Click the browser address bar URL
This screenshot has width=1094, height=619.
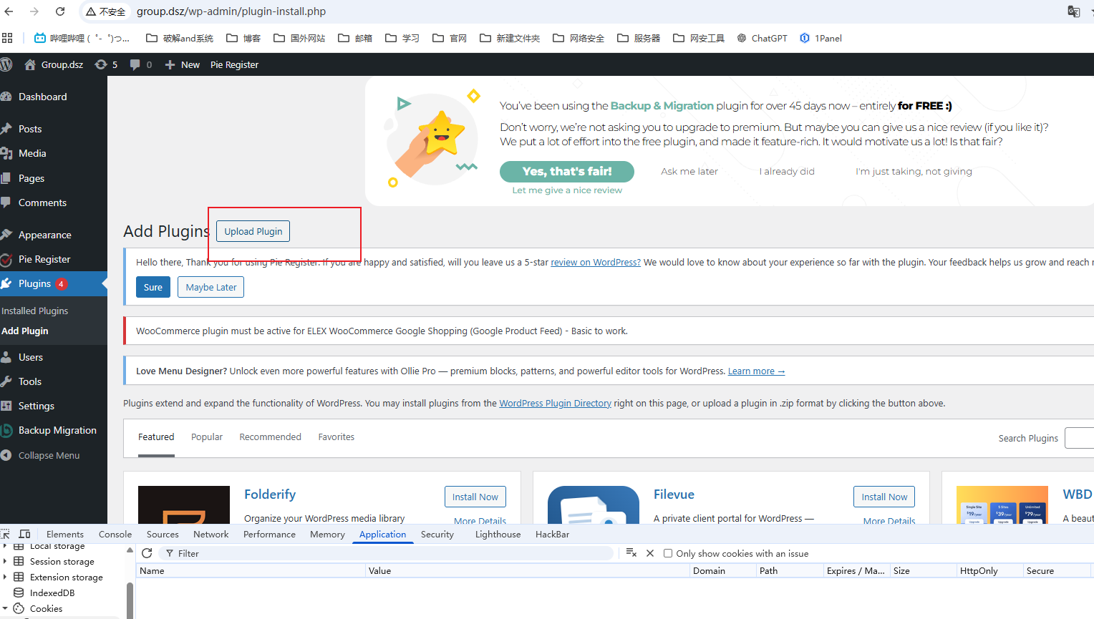coord(231,11)
